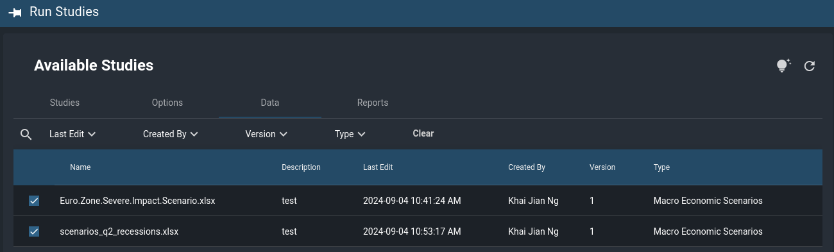Viewport: 834px width, 252px height.
Task: Clear all applied filters
Action: (423, 133)
